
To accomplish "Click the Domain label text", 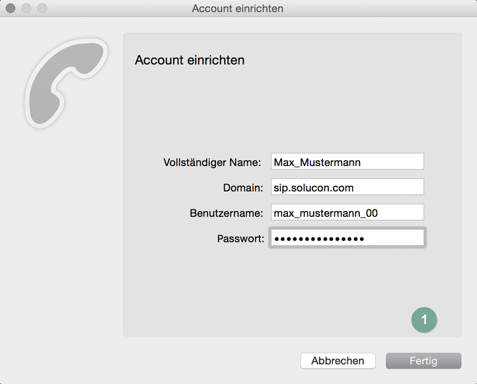I will [242, 188].
